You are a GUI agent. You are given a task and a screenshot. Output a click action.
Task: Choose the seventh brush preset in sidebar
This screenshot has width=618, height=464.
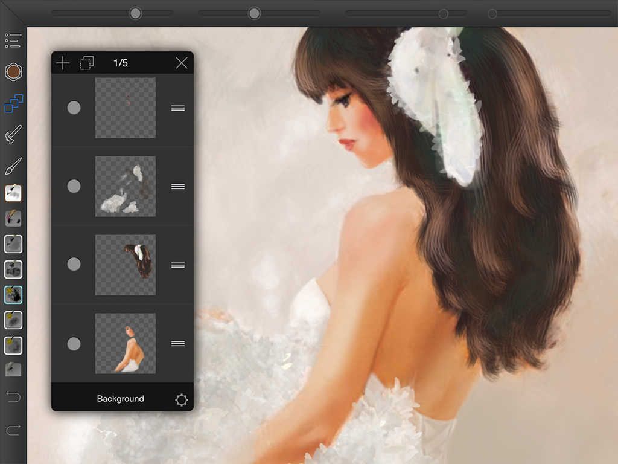tap(13, 345)
